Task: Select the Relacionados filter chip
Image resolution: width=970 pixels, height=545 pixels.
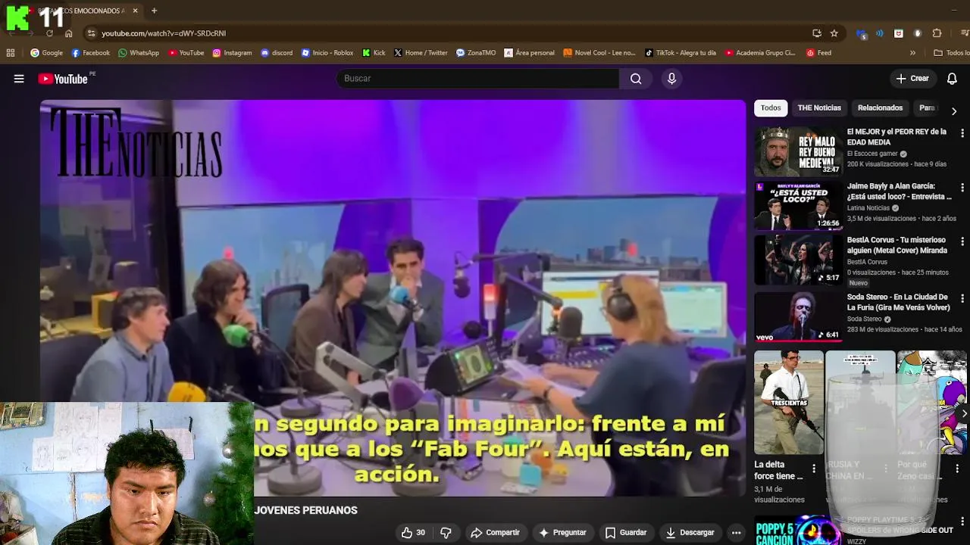Action: coord(880,108)
